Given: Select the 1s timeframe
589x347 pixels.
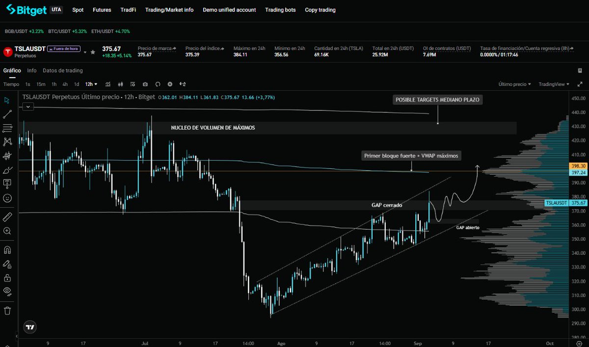Looking at the screenshot, I should pos(27,84).
